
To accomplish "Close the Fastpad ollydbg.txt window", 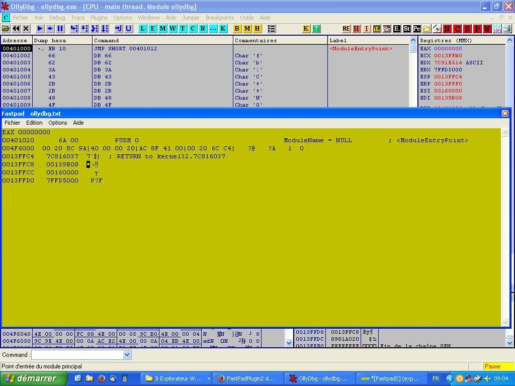I will tap(505, 113).
